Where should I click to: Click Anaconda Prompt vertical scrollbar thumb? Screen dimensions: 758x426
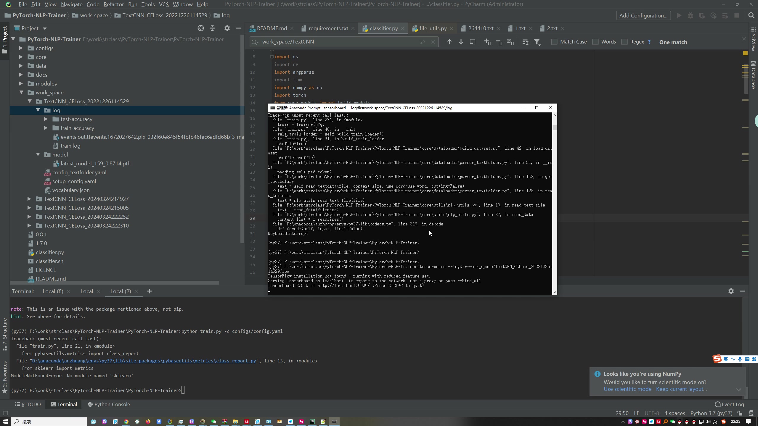555,128
